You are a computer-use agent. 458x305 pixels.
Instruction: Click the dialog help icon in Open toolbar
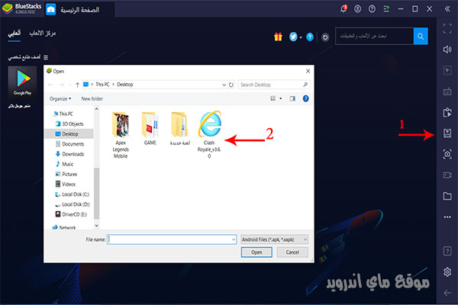point(305,98)
